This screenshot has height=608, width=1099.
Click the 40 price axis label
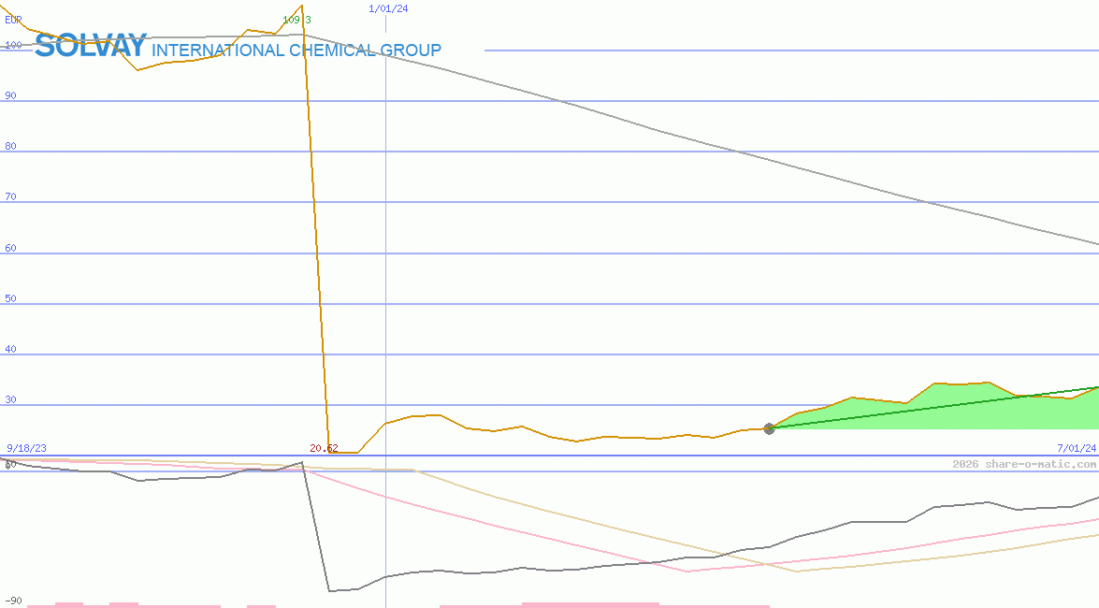[10, 349]
